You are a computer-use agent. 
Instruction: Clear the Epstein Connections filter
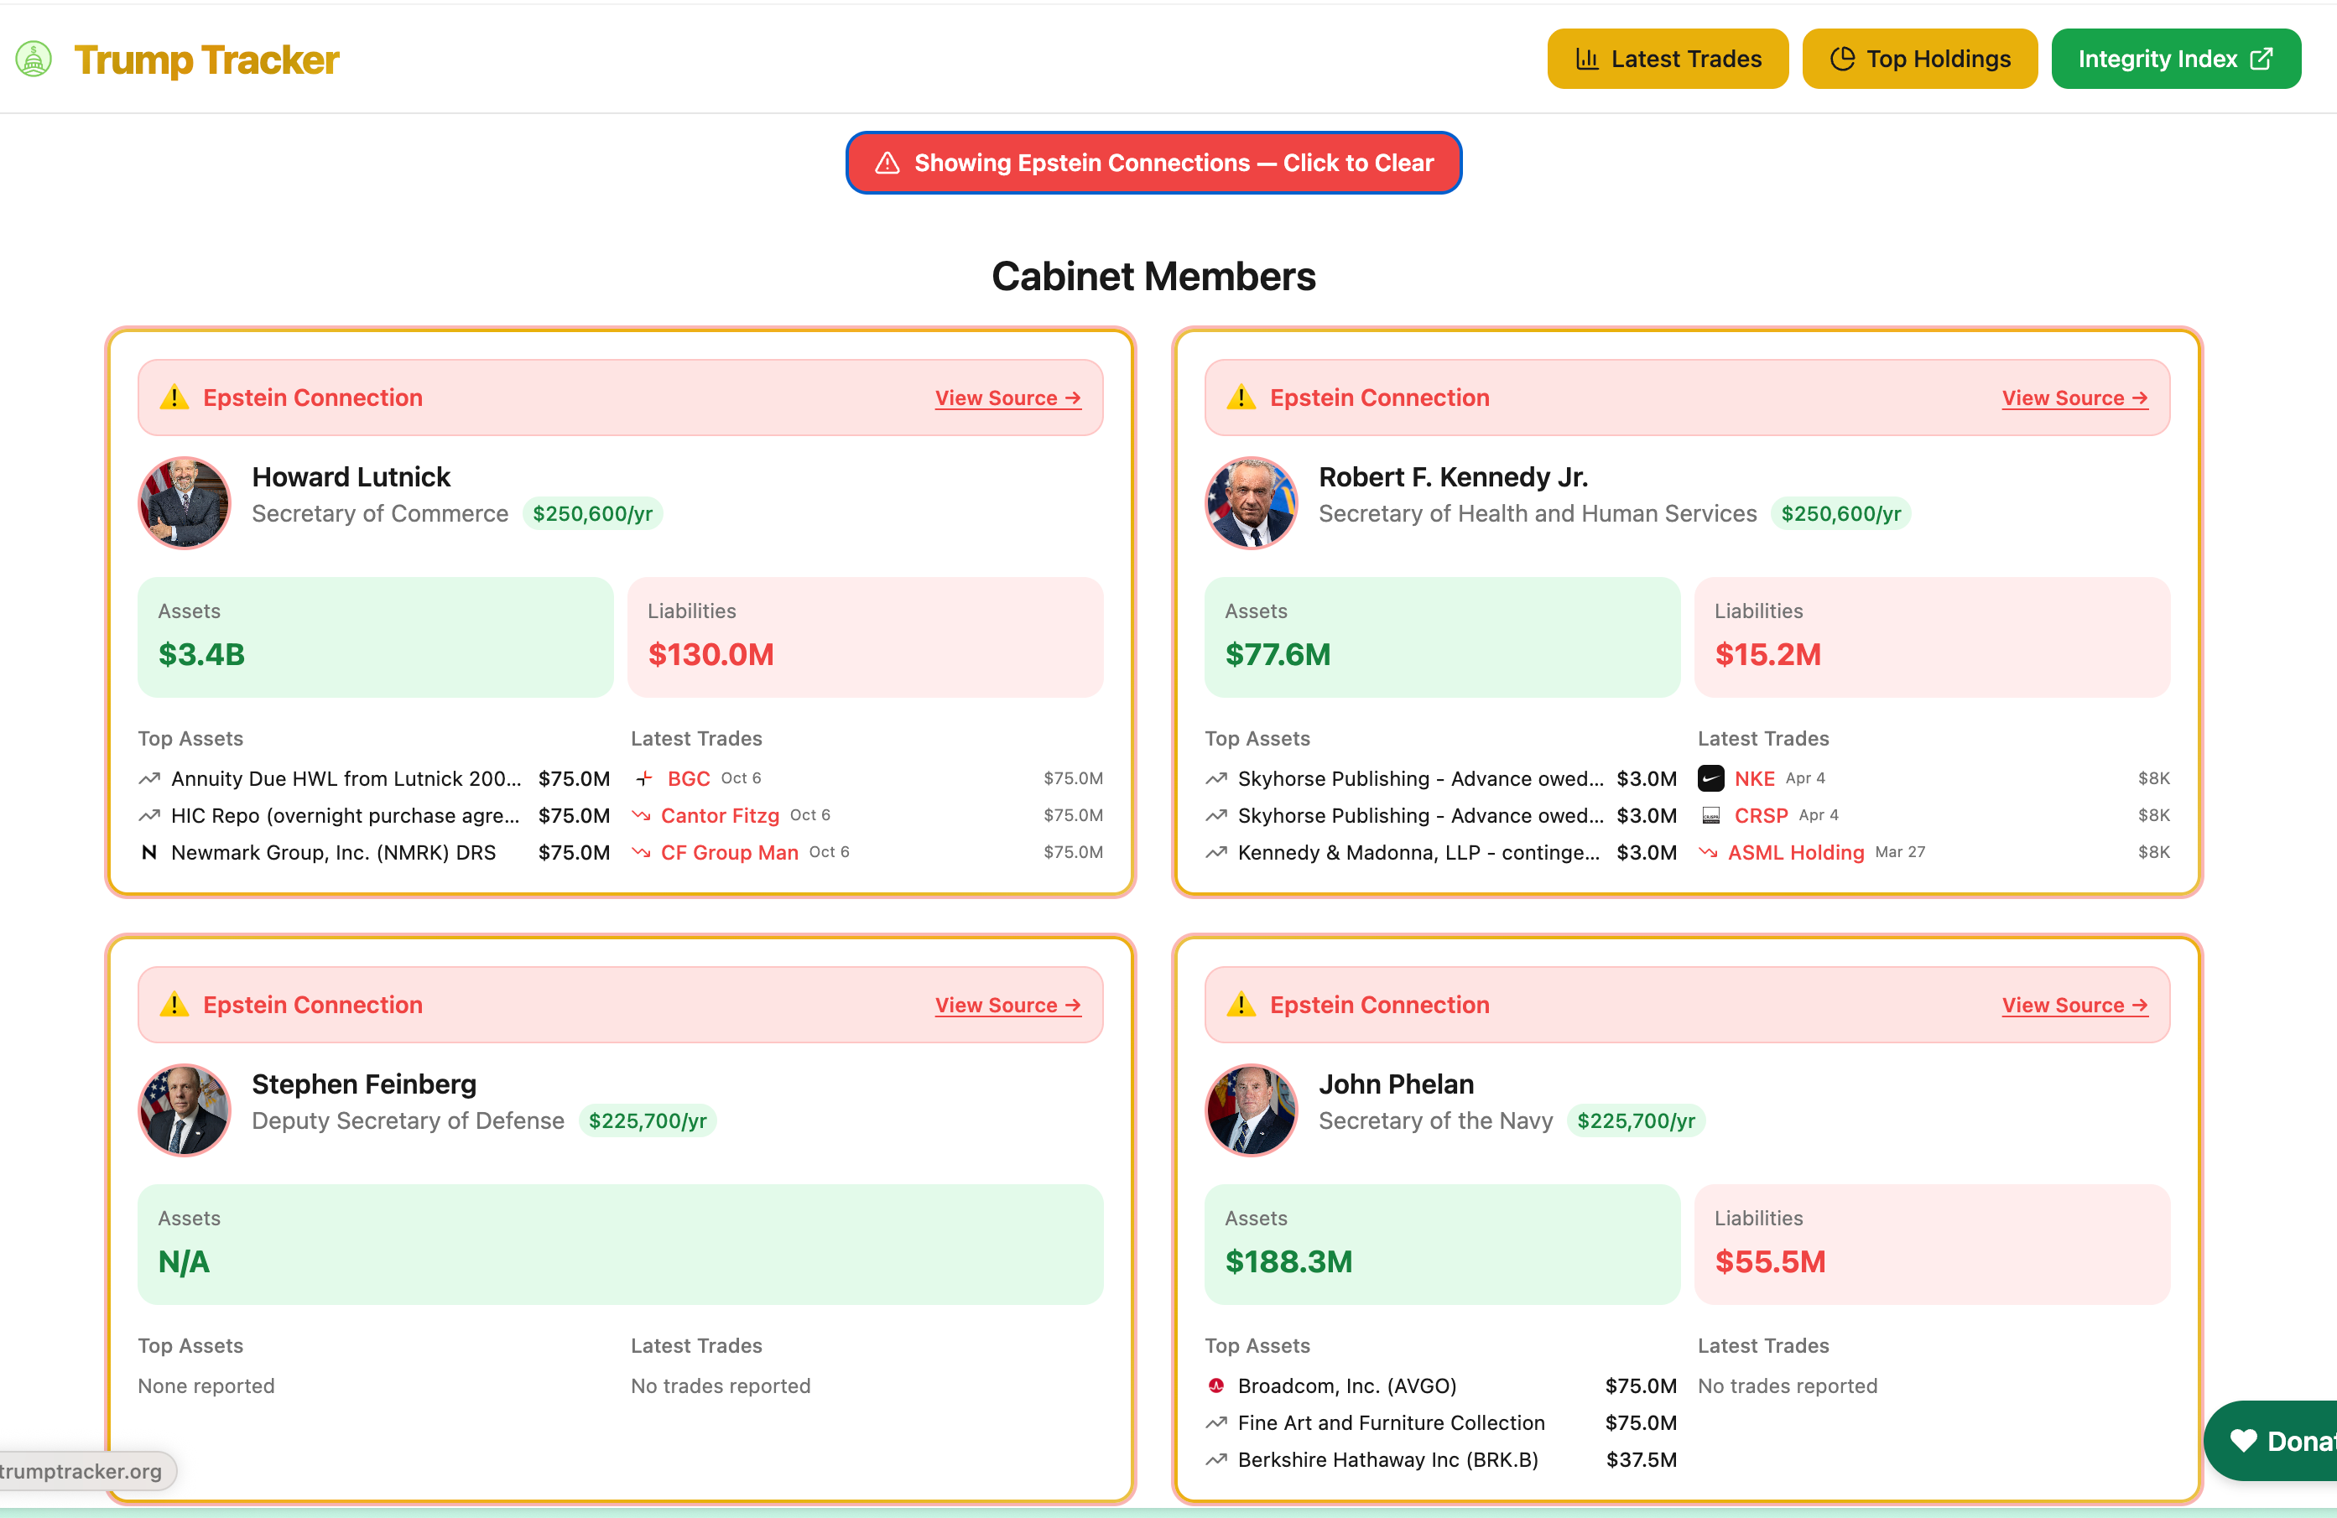pyautogui.click(x=1153, y=163)
